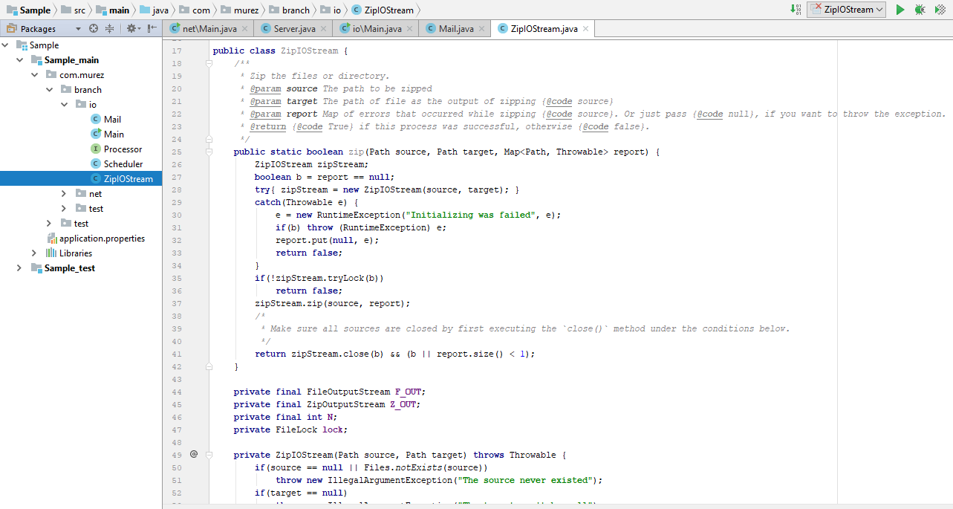953x509 pixels.
Task: Fold the Javadoc comment at line 18
Action: click(209, 63)
